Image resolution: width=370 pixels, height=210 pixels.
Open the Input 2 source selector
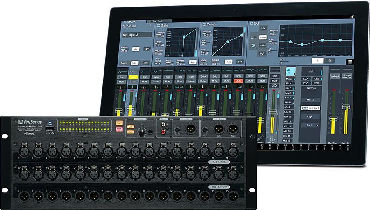[137, 35]
